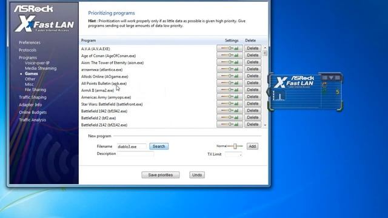
Task: Open the Adapter Info page
Action: [x=30, y=105]
